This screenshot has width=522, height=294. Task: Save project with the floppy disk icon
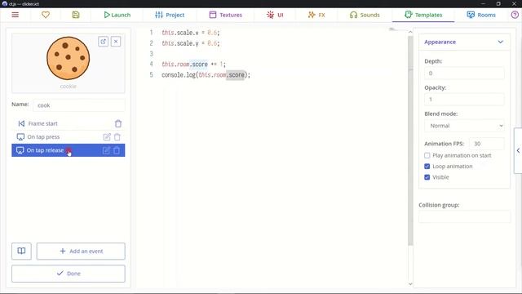(76, 15)
